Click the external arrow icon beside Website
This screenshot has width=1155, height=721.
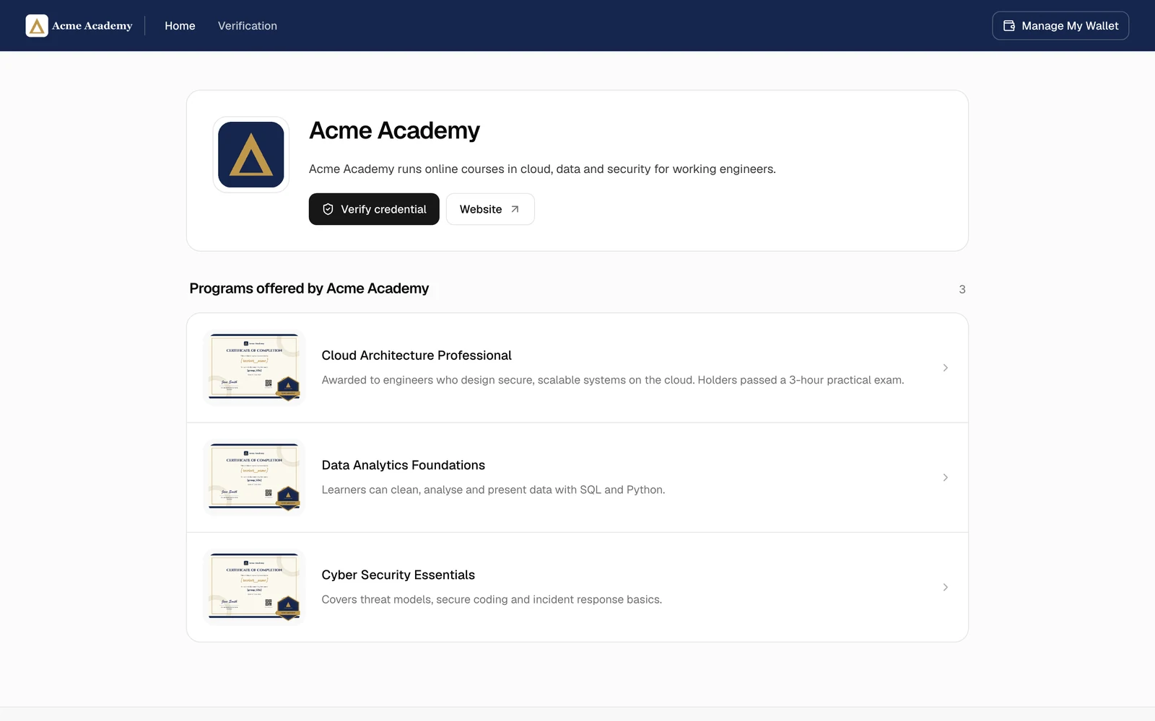(x=515, y=209)
